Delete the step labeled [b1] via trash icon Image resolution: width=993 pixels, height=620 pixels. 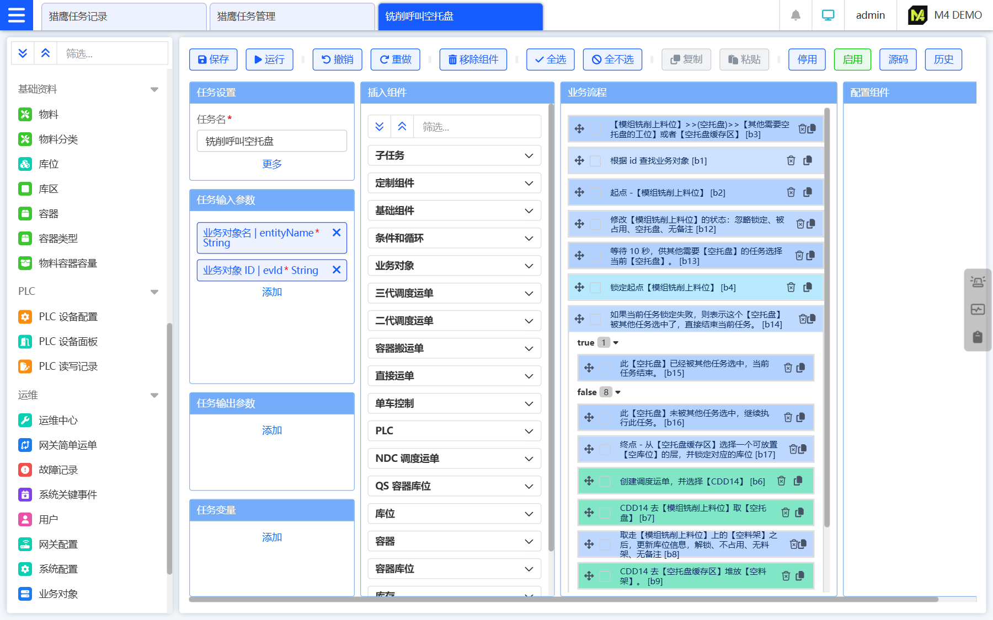(791, 160)
